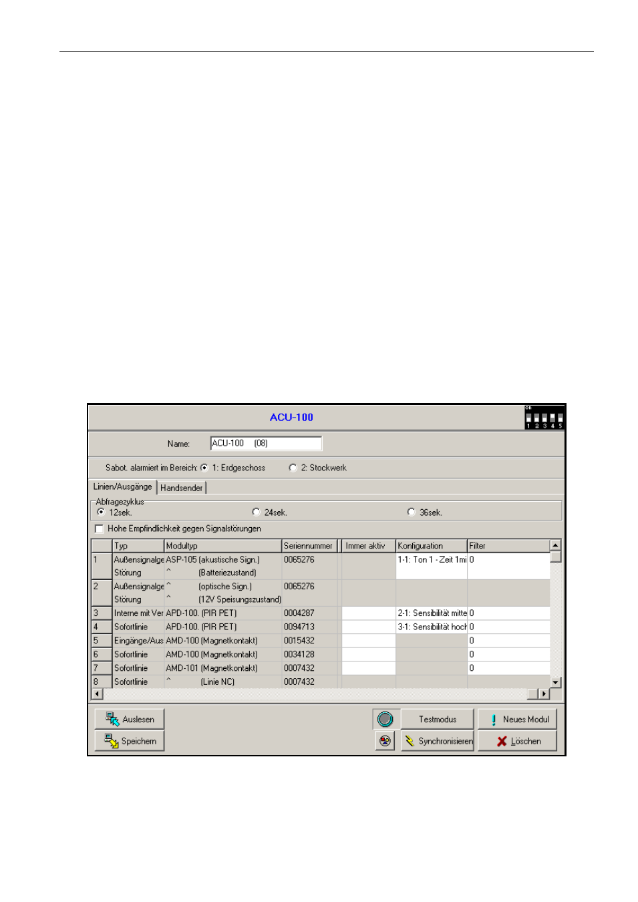This screenshot has width=638, height=902.
Task: Start Testmodus
Action: coord(438,719)
